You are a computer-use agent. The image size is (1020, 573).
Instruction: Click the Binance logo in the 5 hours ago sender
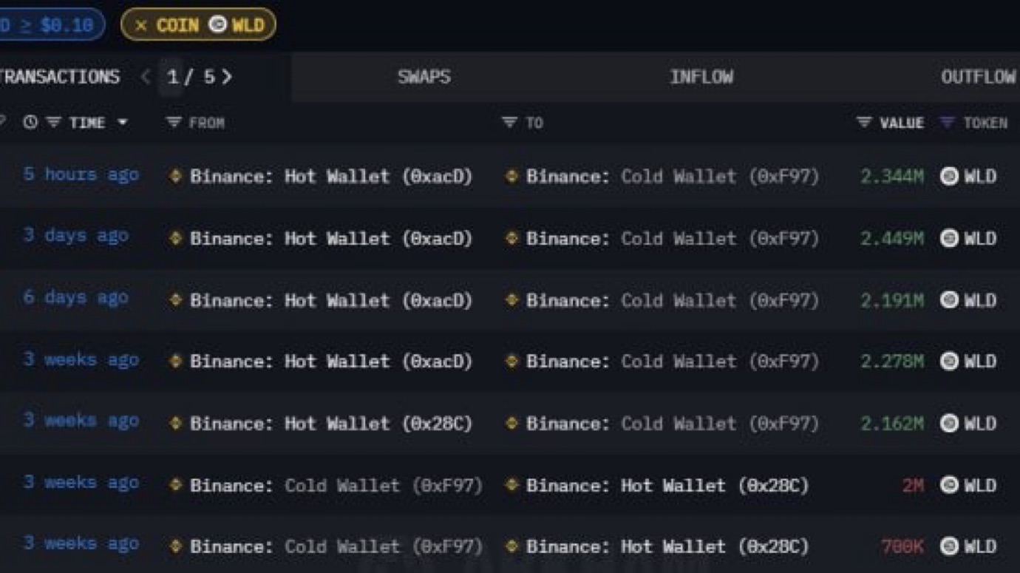[x=175, y=176]
